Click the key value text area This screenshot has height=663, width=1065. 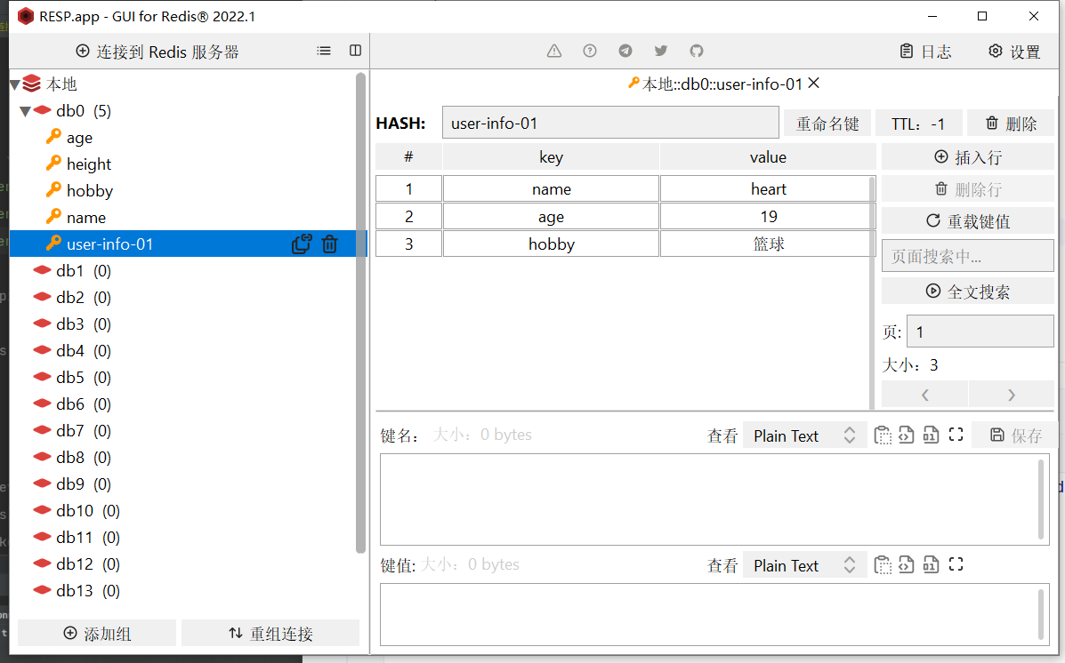point(714,615)
